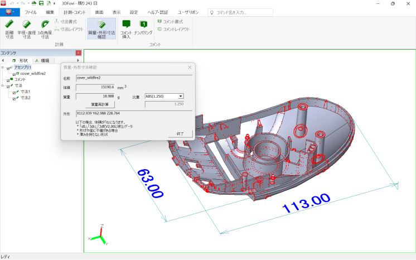Open the blue application menu button

(x=10, y=12)
